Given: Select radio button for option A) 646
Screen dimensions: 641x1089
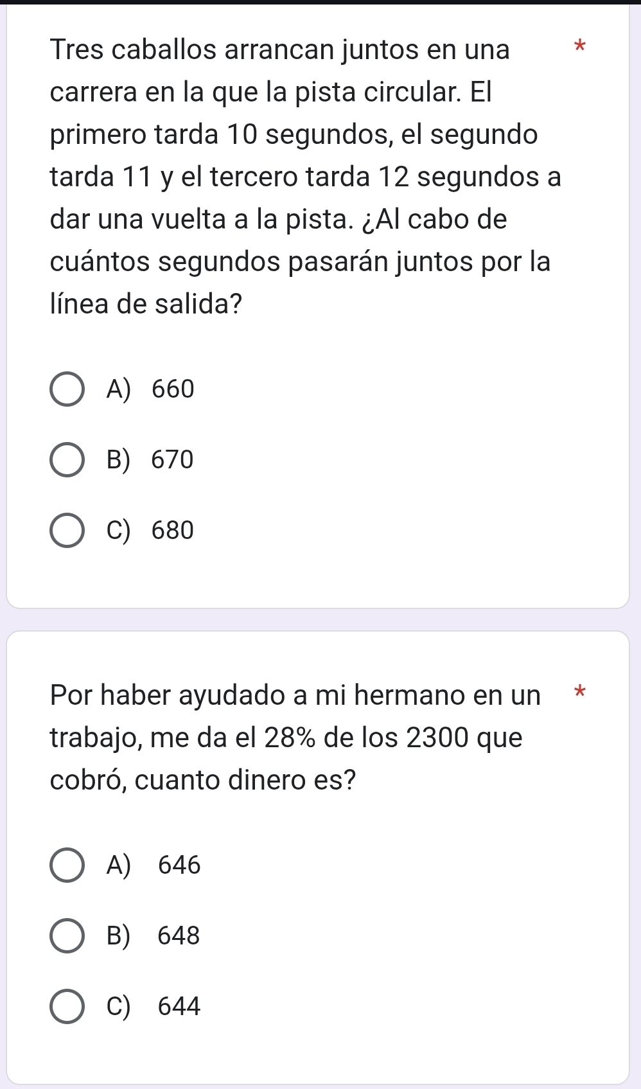Looking at the screenshot, I should (x=67, y=865).
